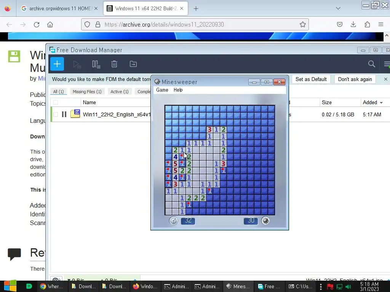
Task: Click the Minesweeper timer value 32
Action: pos(188,221)
